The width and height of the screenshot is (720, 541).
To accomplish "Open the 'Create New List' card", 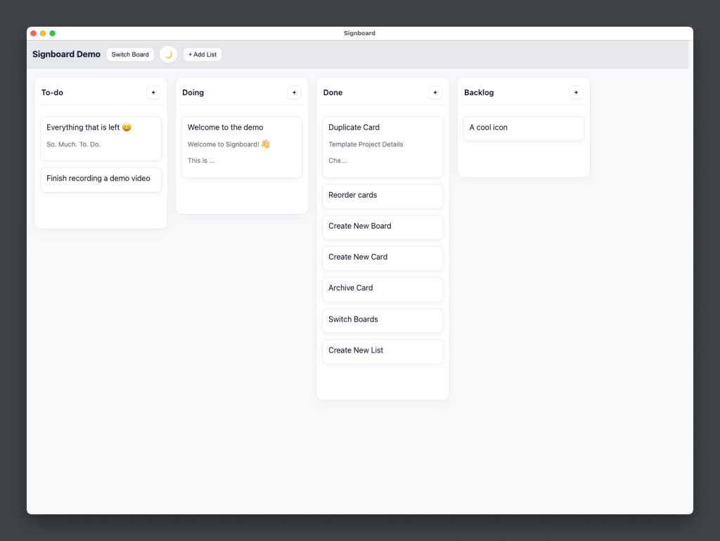I will click(382, 351).
